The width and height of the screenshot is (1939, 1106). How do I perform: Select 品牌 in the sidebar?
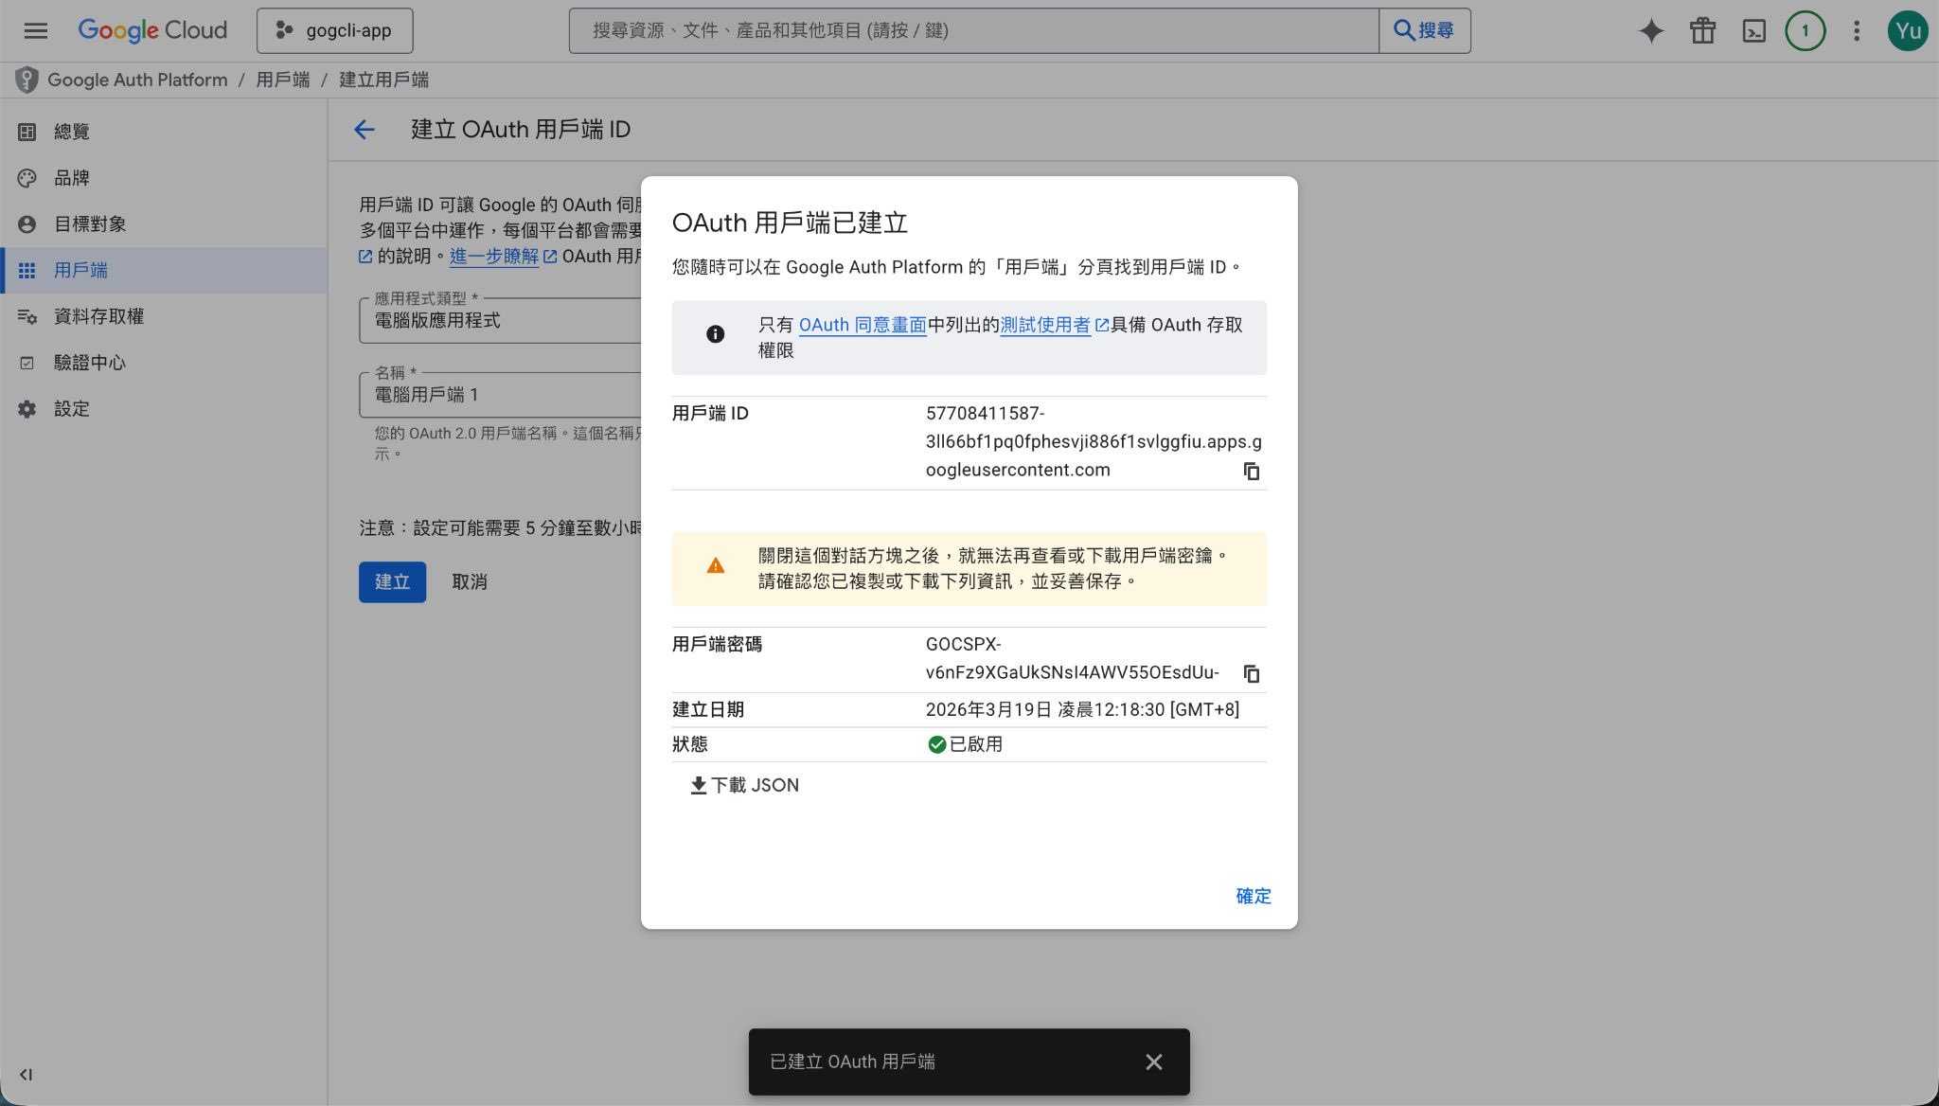(71, 178)
